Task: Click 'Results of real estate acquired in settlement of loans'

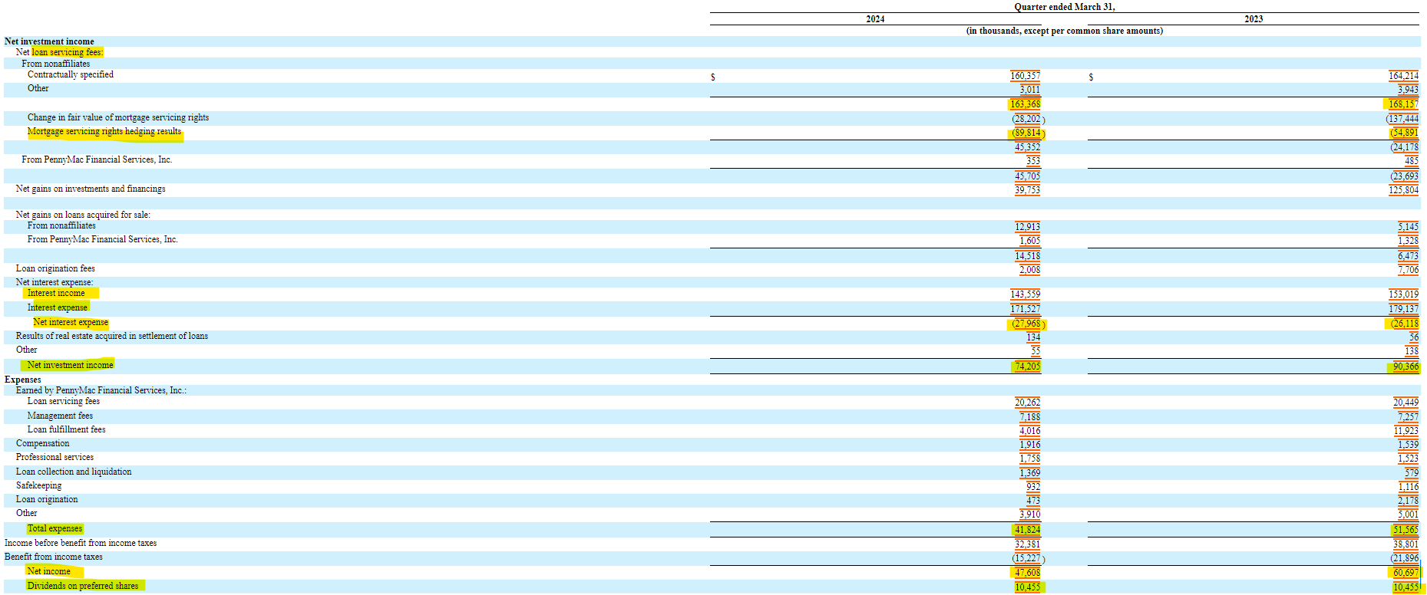Action: 112,336
